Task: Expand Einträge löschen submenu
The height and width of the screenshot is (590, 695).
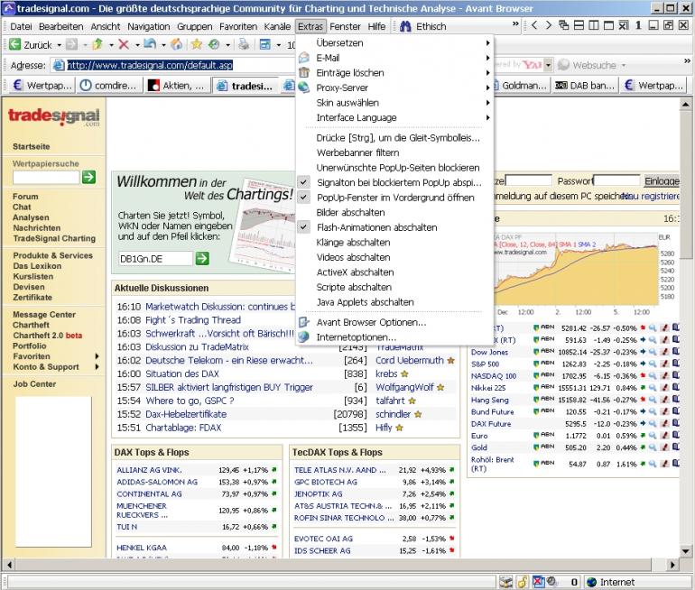Action: (395, 73)
